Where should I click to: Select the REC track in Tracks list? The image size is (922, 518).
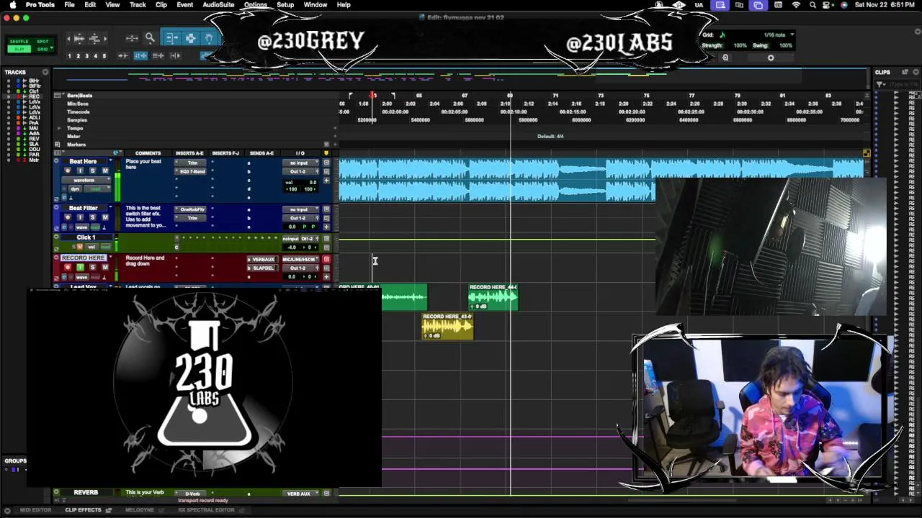34,96
